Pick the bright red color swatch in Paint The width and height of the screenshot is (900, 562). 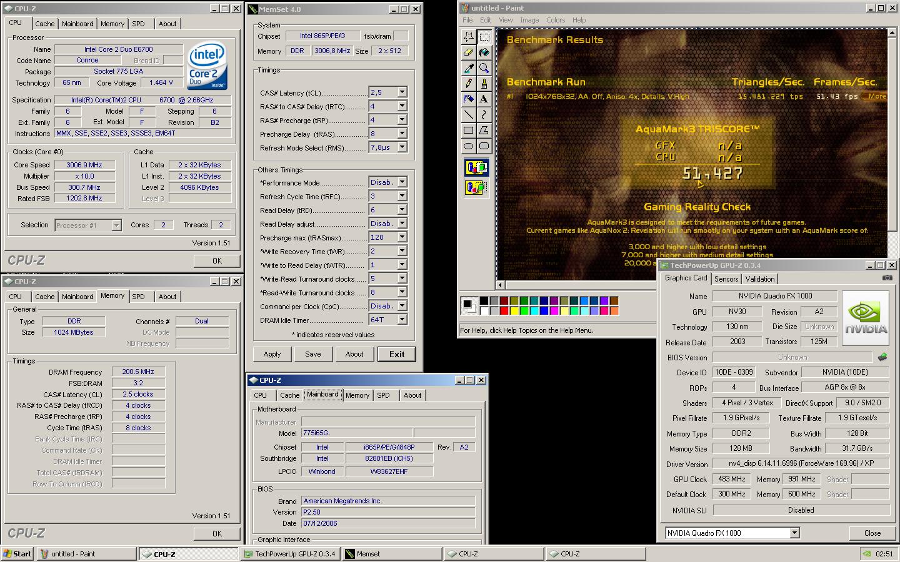click(504, 310)
